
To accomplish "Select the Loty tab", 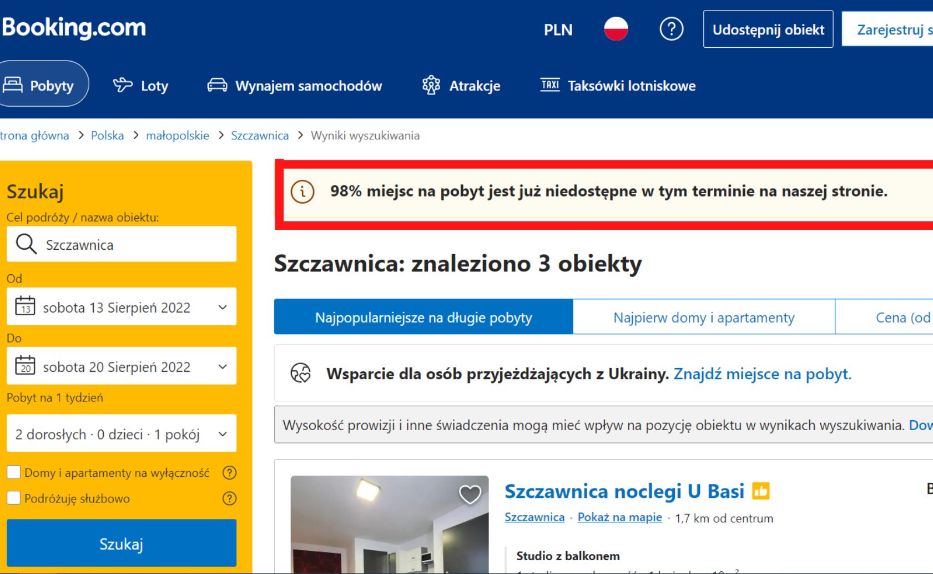I will [x=140, y=85].
